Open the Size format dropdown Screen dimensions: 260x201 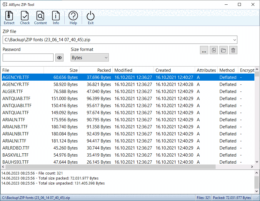(x=105, y=57)
